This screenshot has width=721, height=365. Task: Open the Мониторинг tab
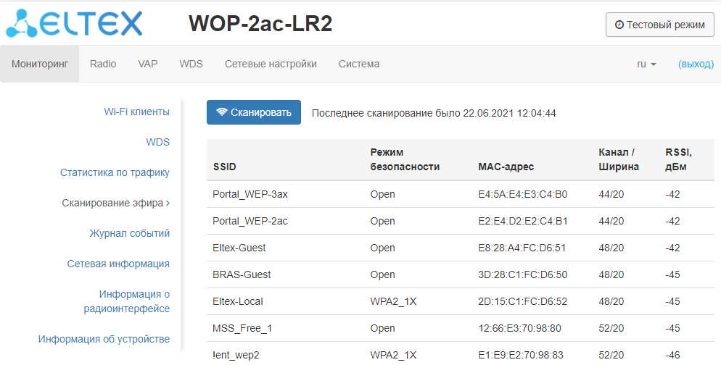click(40, 64)
